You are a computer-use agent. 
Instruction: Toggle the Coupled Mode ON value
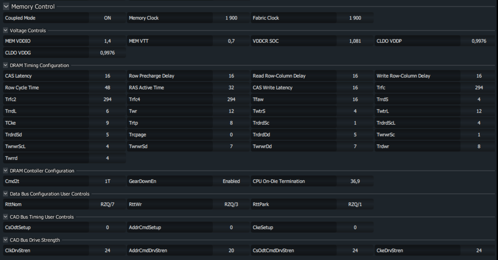click(x=108, y=18)
